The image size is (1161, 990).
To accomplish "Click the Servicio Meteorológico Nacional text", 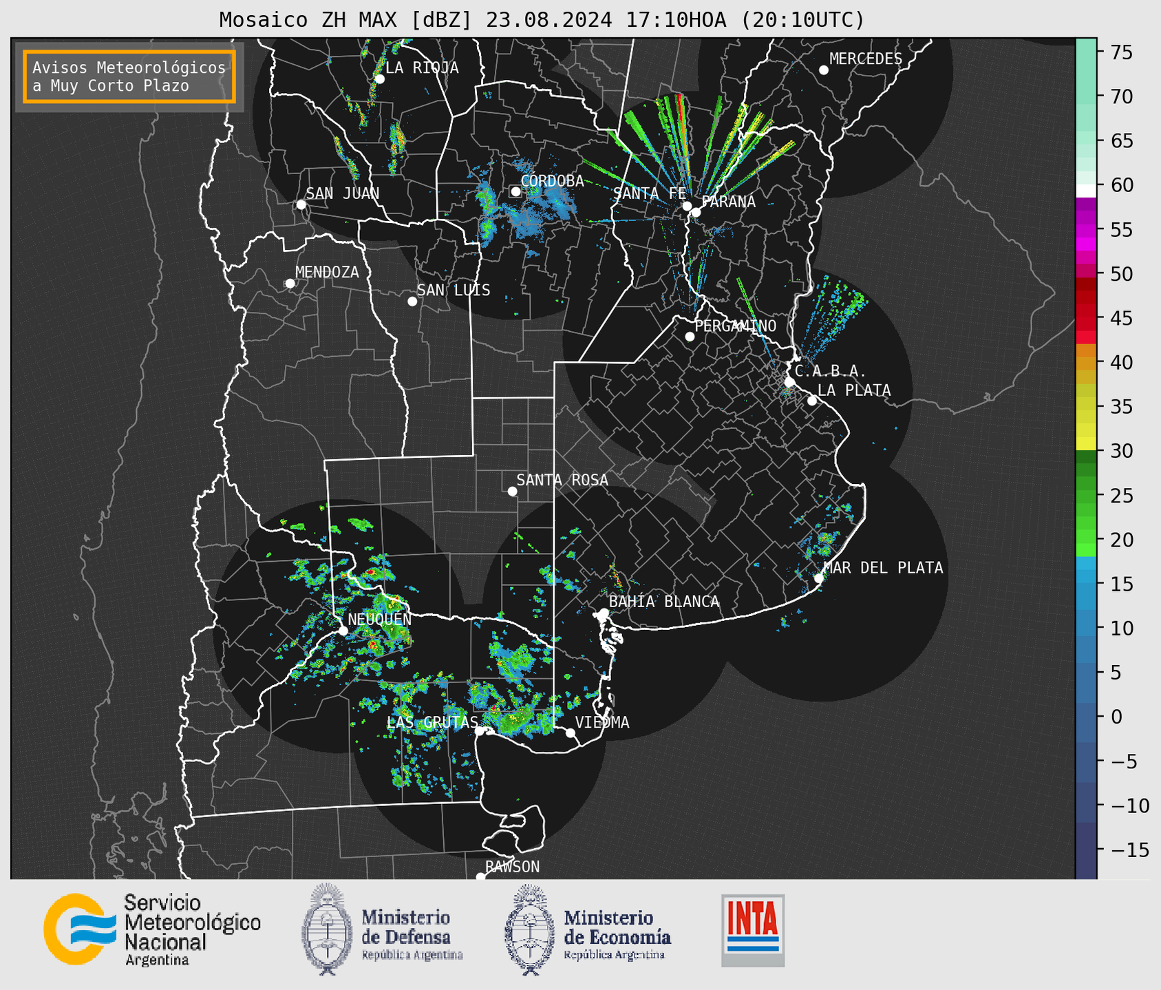I will point(193,930).
